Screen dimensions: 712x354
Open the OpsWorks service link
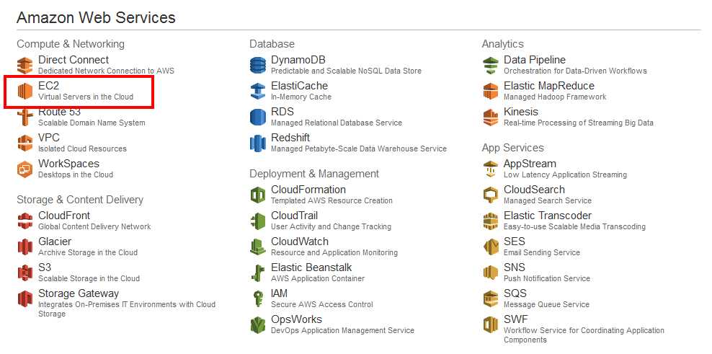pos(296,319)
